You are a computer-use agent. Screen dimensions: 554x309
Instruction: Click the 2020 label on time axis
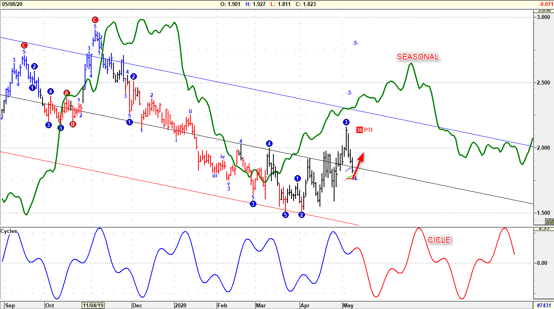pos(180,305)
